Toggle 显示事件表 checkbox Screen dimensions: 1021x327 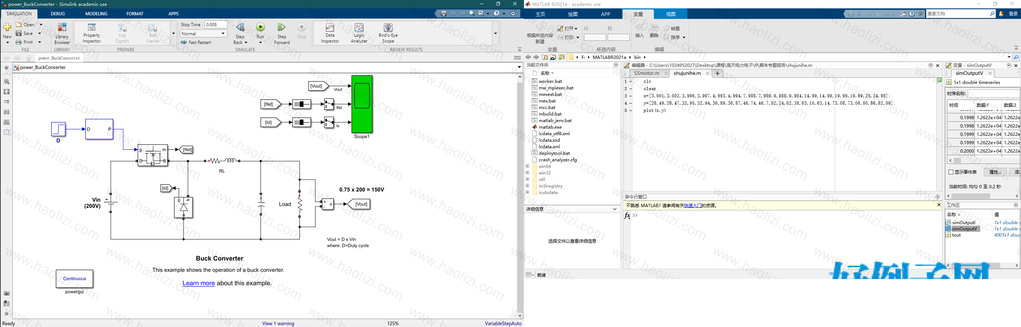click(951, 172)
